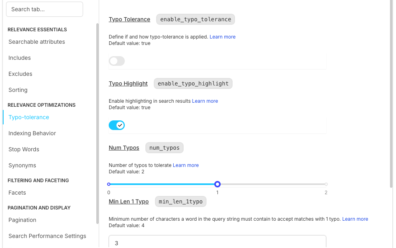
Task: Disable the Typo Highlight toggle
Action: pos(117,125)
